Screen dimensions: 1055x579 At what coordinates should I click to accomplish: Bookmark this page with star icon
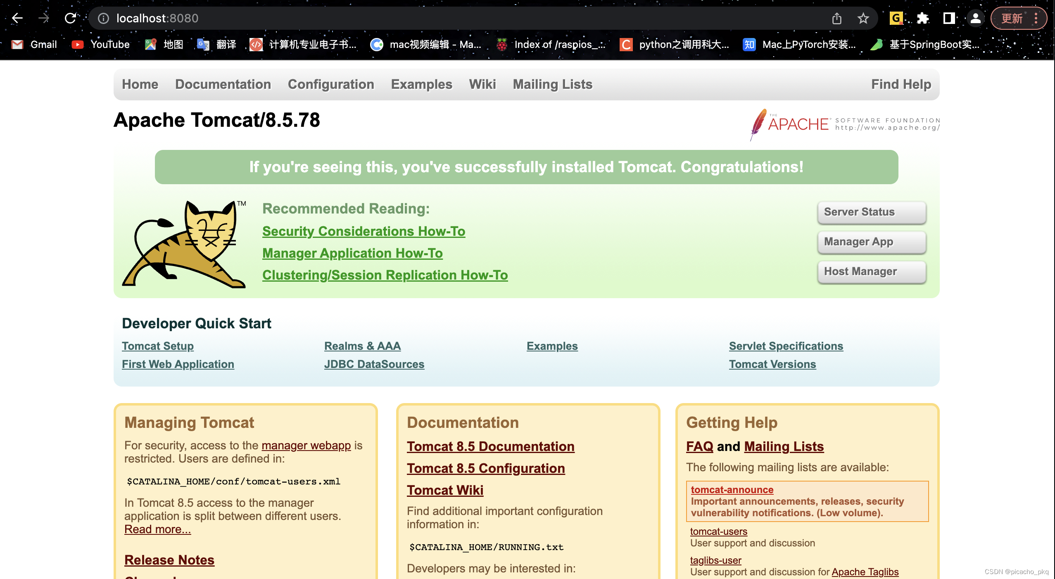863,18
